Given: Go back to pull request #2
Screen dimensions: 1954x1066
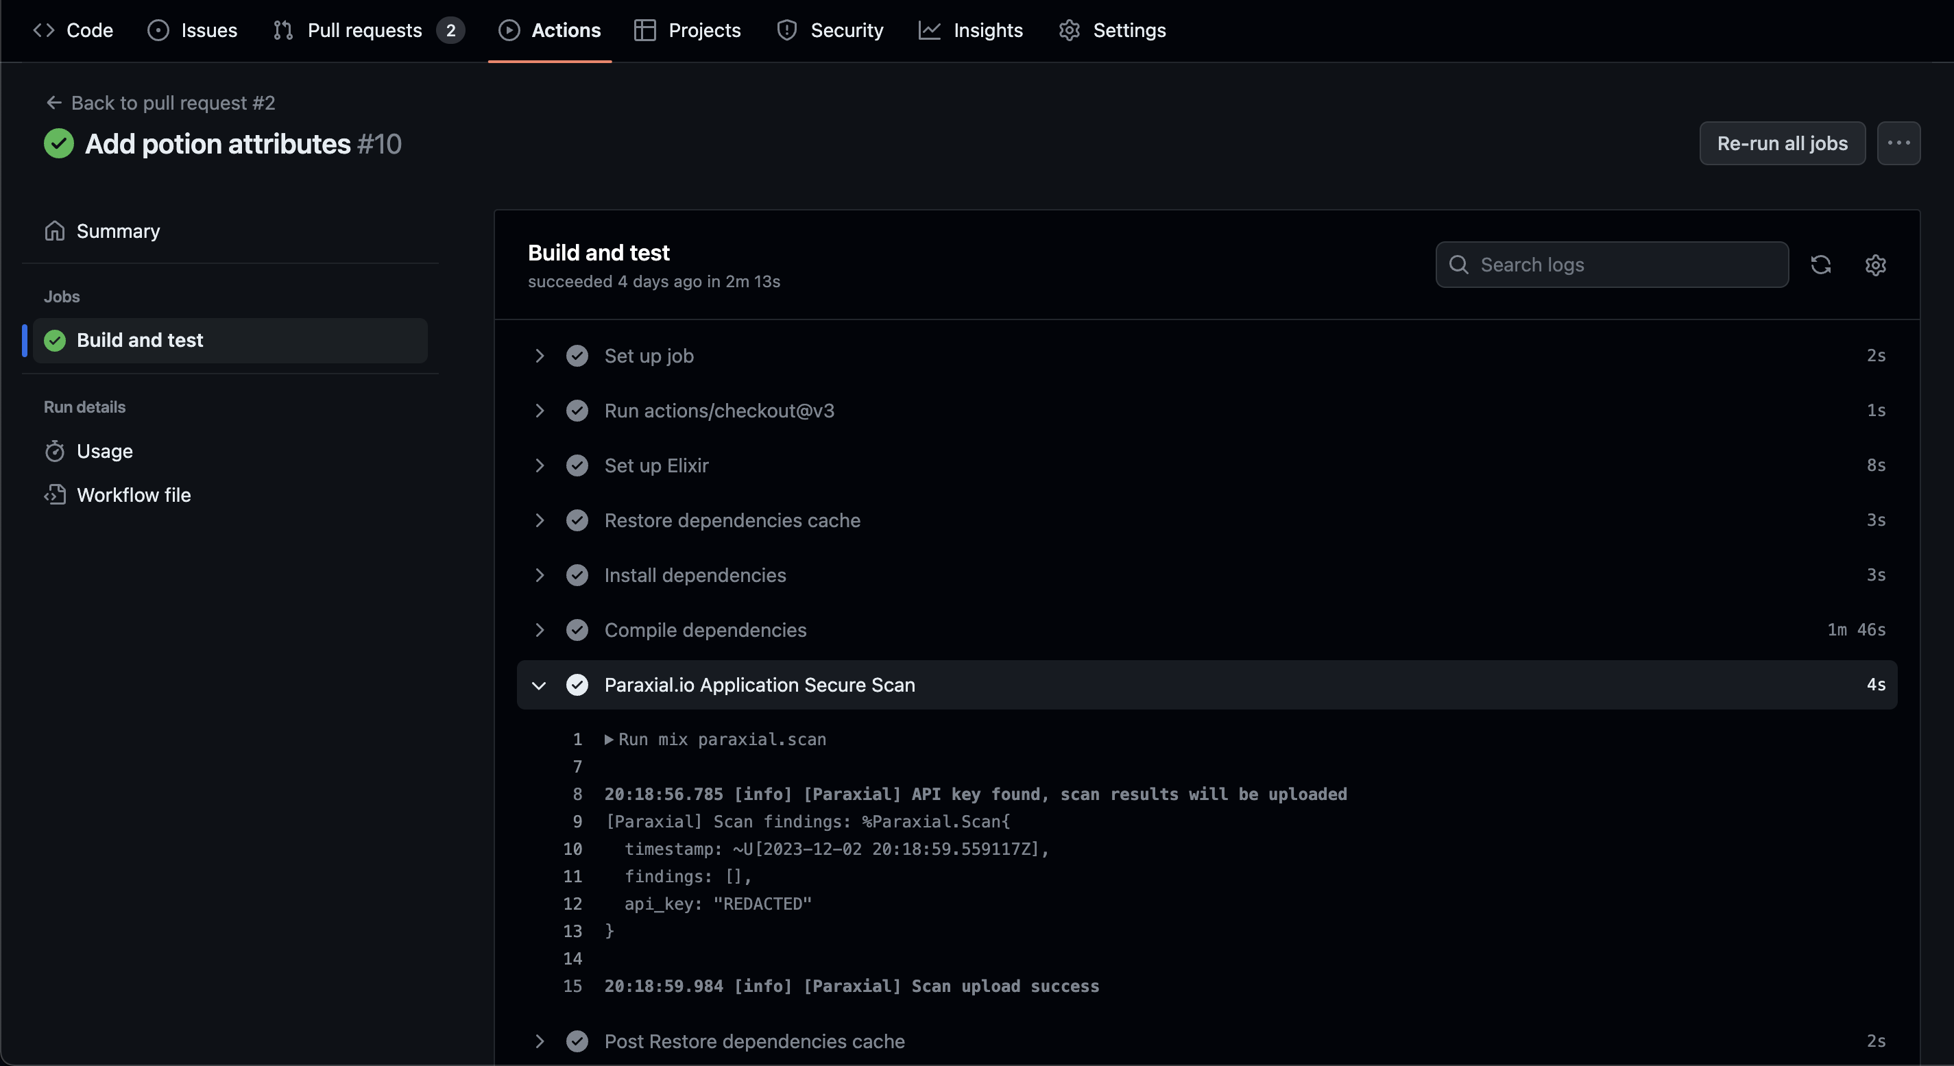Looking at the screenshot, I should [x=160, y=102].
